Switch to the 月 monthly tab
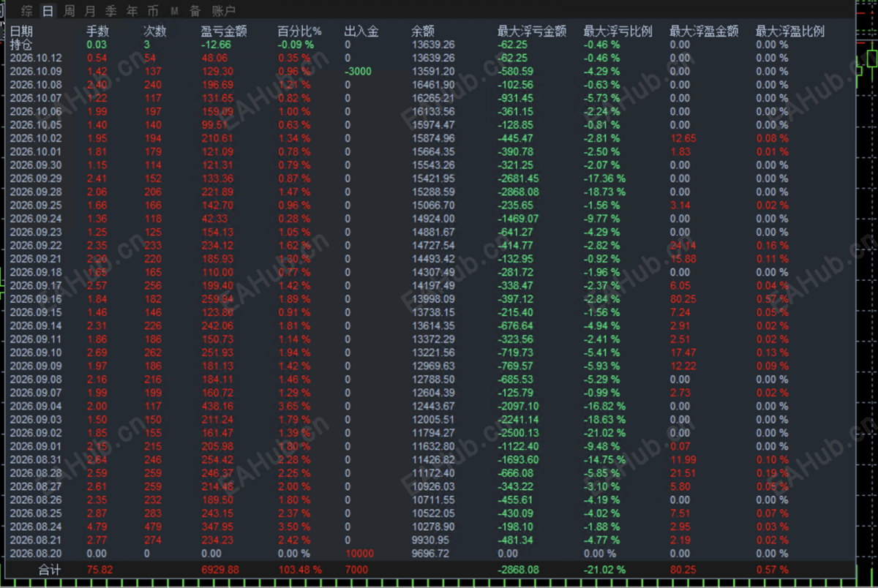The width and height of the screenshot is (878, 588). click(89, 11)
